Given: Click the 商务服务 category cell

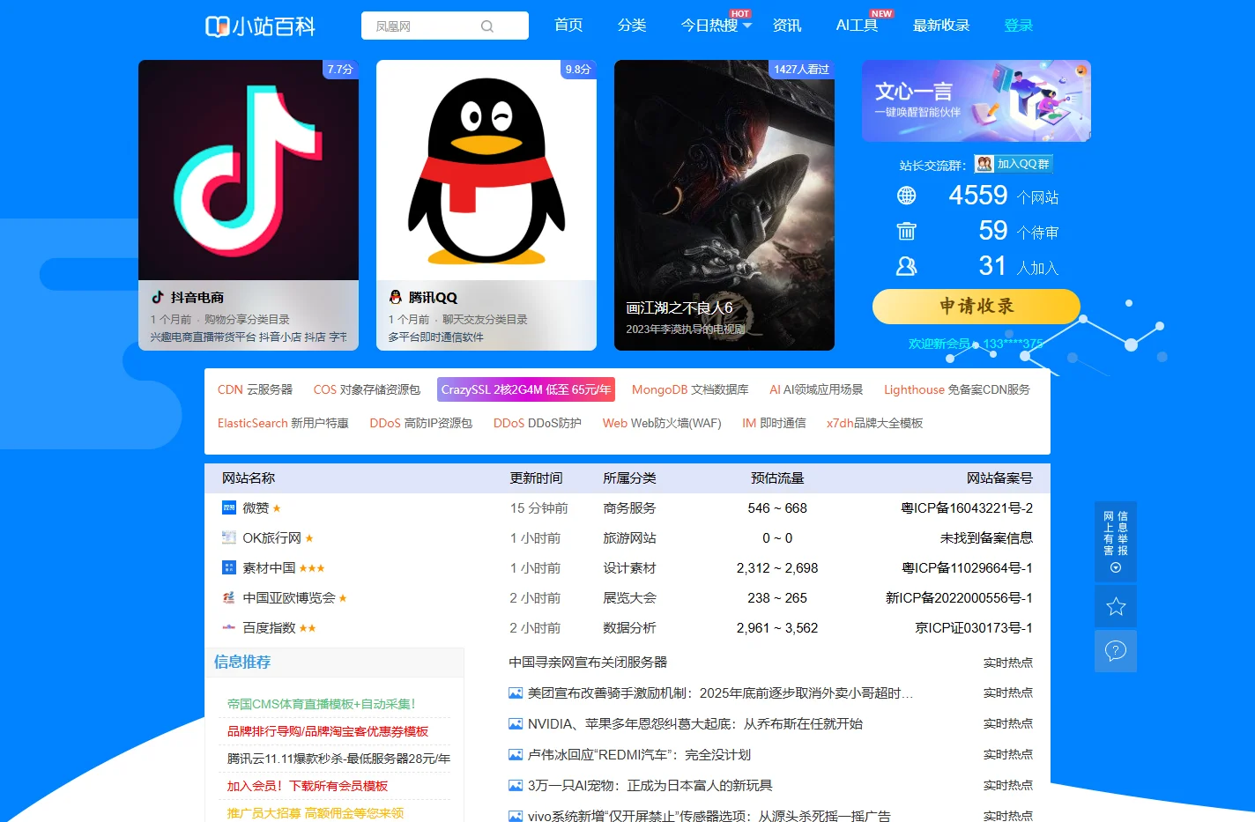Looking at the screenshot, I should pos(629,508).
